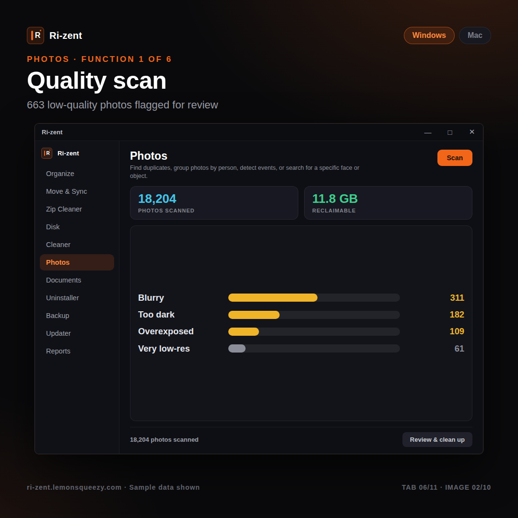Click the Blurry progress bar

coord(314,298)
